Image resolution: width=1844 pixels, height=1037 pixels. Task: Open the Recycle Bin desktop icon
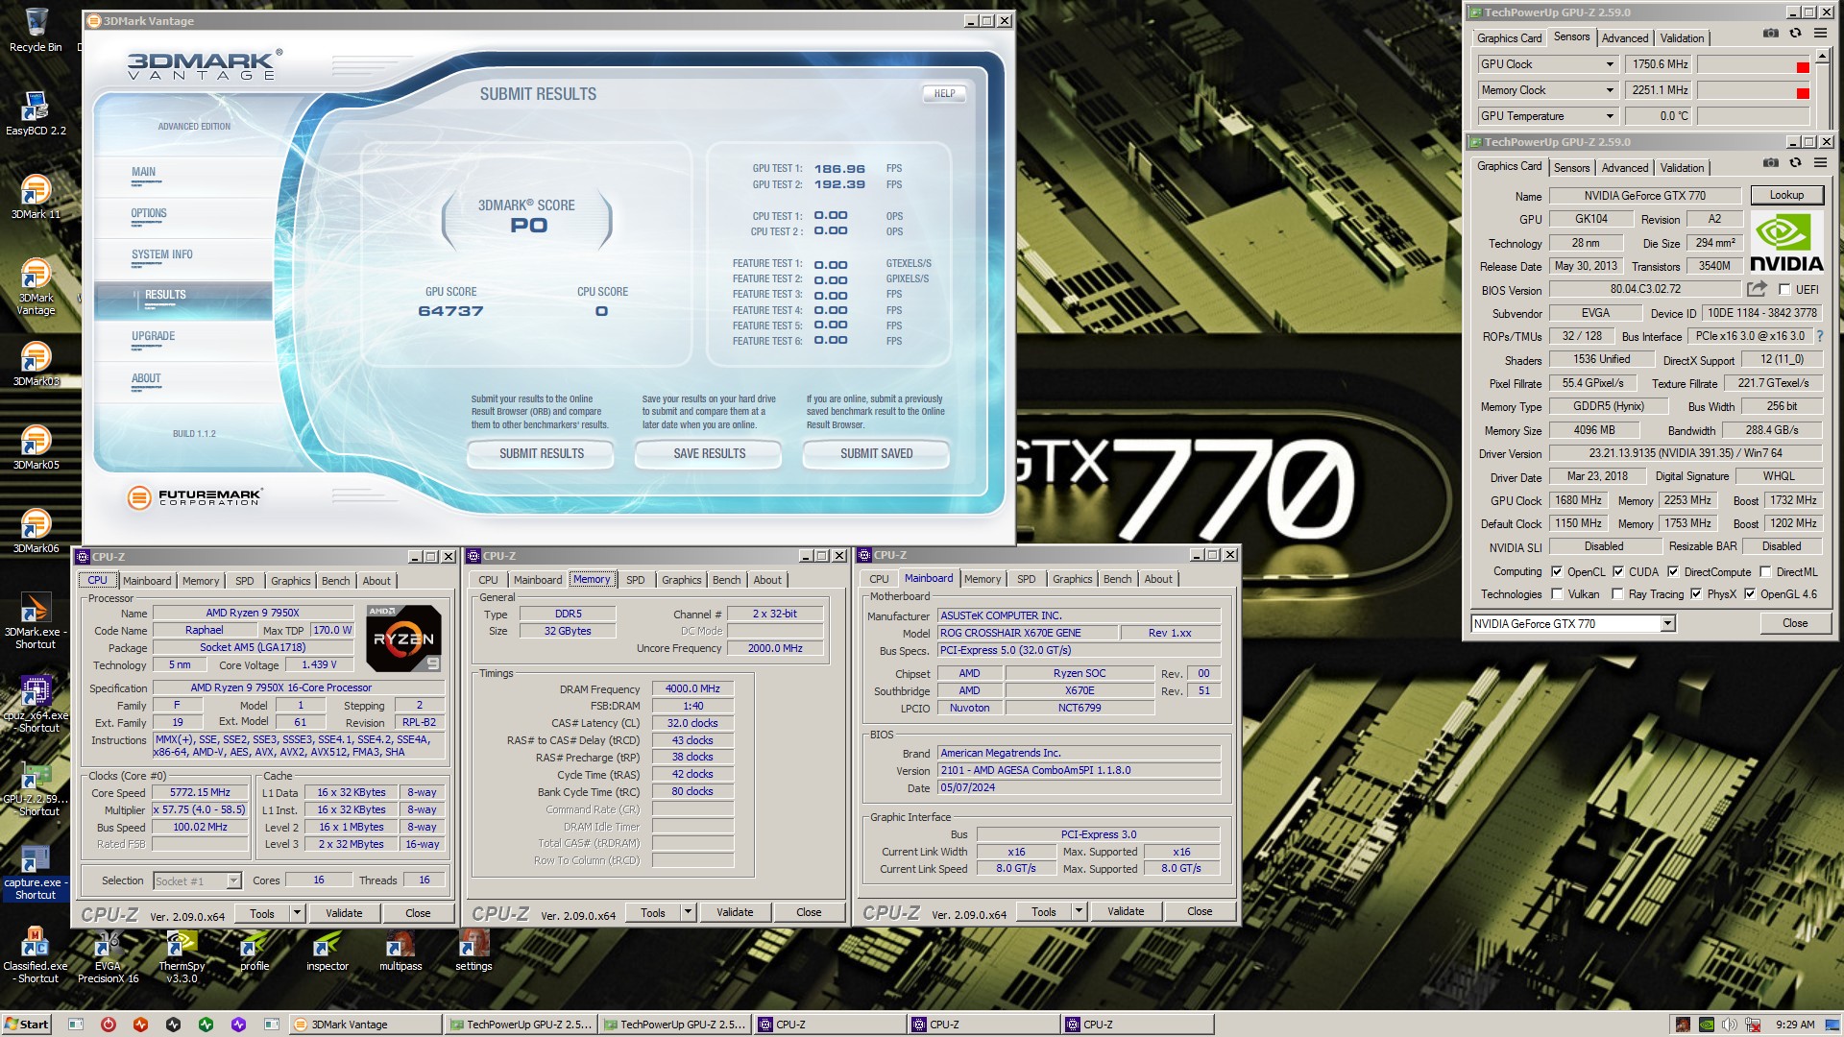[36, 29]
